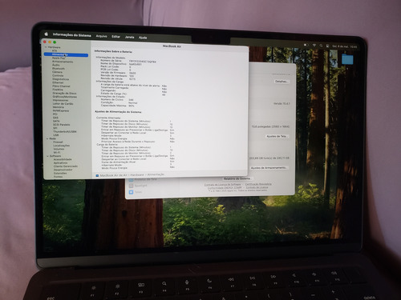
Task: Select SATA in the sidebar
Action: tap(56, 121)
